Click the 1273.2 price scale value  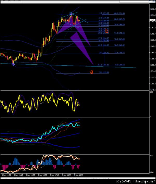coord(153,9)
